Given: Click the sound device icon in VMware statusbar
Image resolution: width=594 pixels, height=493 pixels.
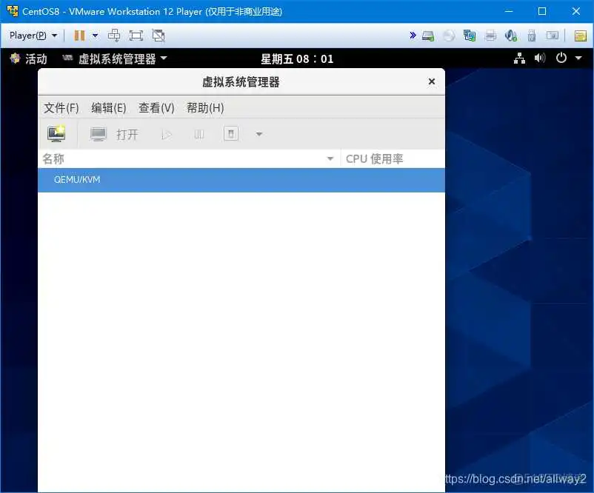Looking at the screenshot, I should point(511,35).
